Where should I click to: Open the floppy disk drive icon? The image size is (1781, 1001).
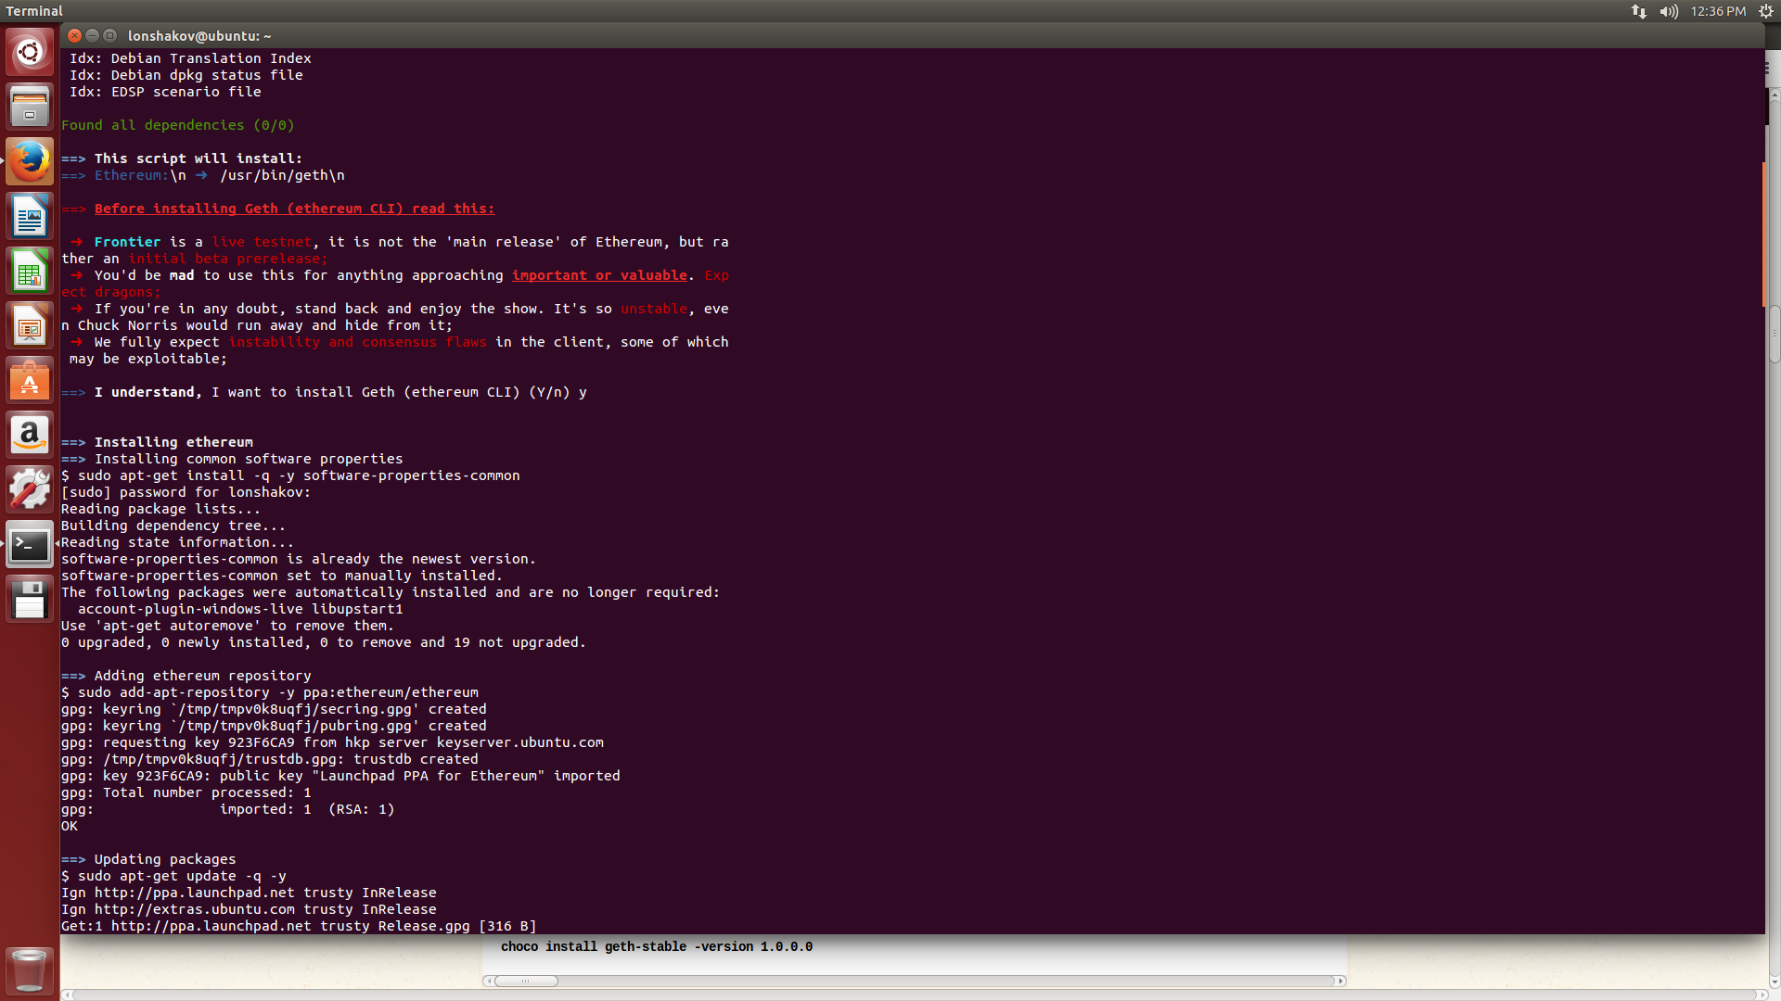coord(30,600)
